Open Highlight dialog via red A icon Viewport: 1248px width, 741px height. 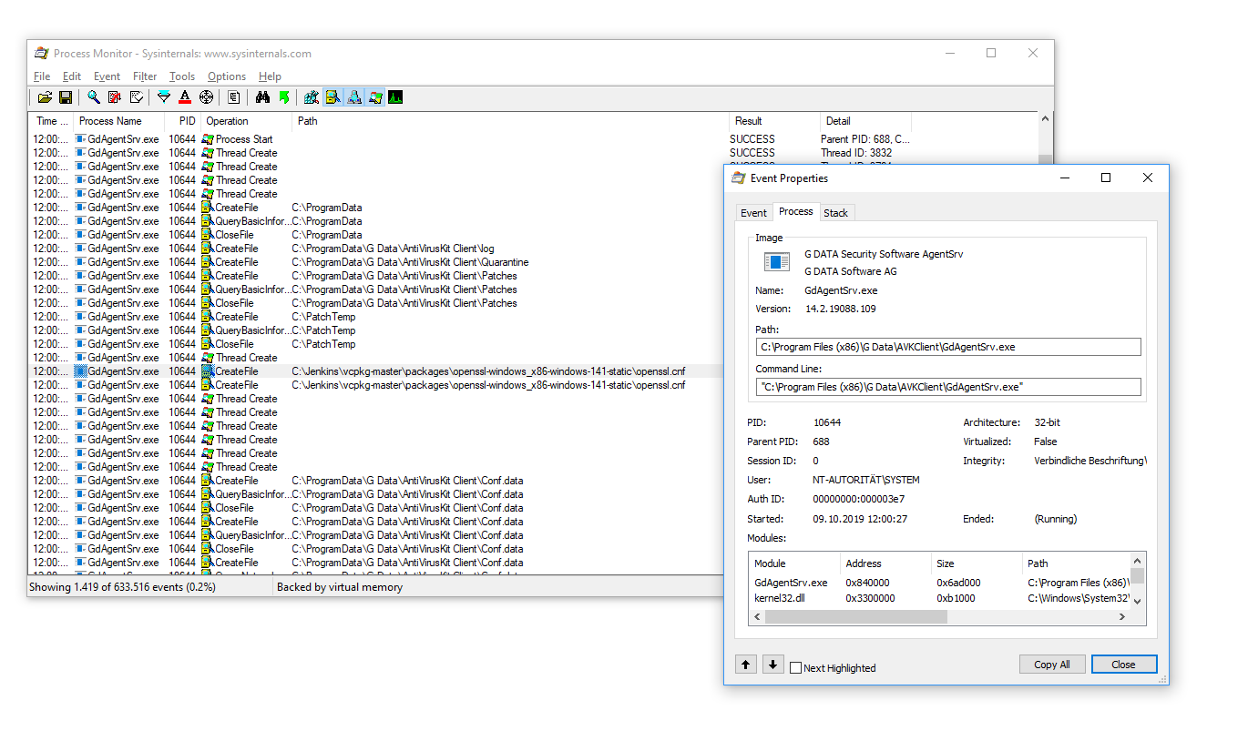pyautogui.click(x=185, y=97)
